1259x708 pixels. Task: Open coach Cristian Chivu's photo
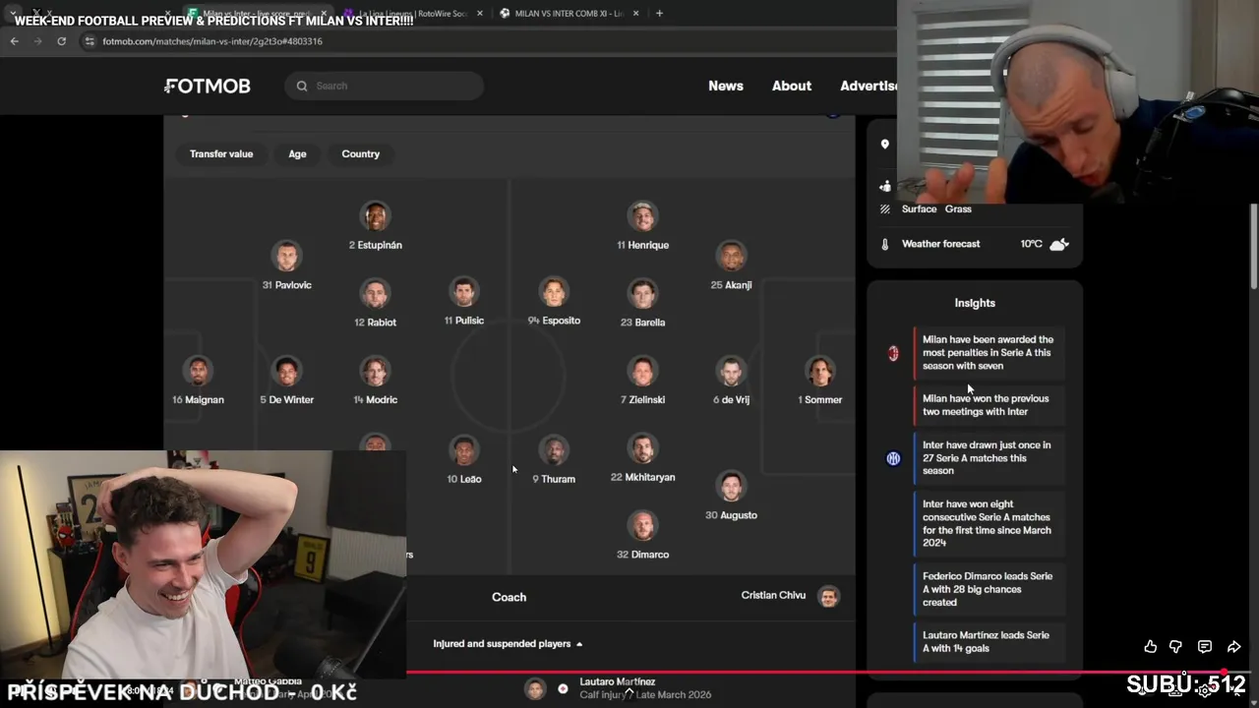coord(829,596)
